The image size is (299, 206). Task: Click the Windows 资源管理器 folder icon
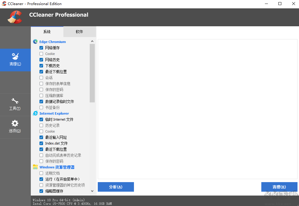[35, 167]
